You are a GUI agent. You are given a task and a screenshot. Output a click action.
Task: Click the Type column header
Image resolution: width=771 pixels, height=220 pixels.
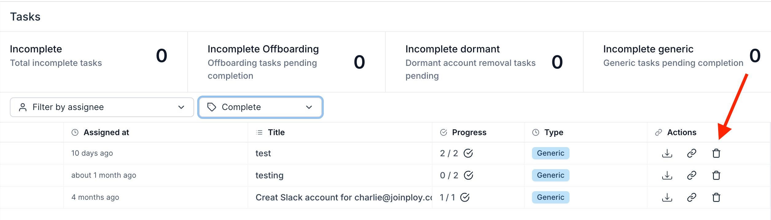tap(554, 132)
